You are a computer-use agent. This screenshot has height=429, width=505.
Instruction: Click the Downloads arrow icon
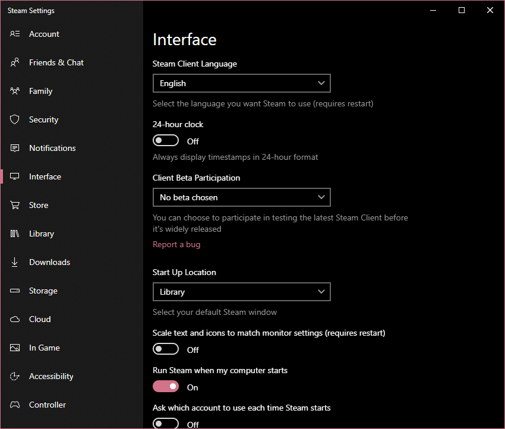coord(15,262)
